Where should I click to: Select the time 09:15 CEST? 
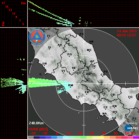pyautogui.click(x=126, y=35)
